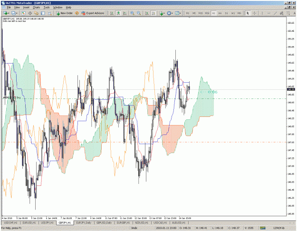Select the M30 timeframe button
297x231 pixels.
[x=207, y=13]
